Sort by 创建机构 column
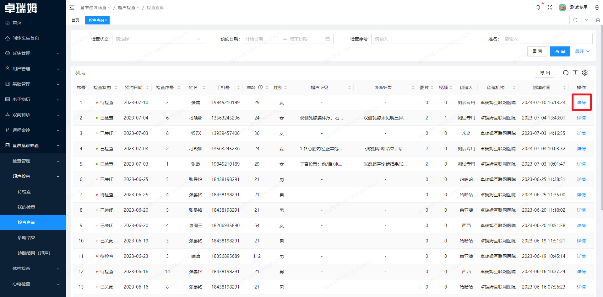 (514, 88)
